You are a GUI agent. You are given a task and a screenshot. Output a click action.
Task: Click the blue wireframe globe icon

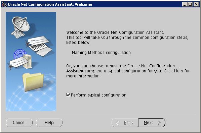coord(20,54)
